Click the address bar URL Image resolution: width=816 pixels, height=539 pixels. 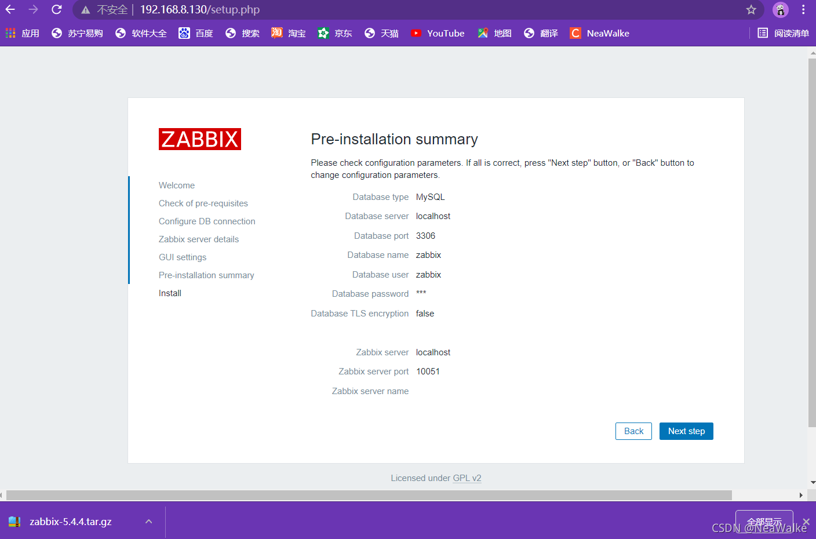[200, 9]
